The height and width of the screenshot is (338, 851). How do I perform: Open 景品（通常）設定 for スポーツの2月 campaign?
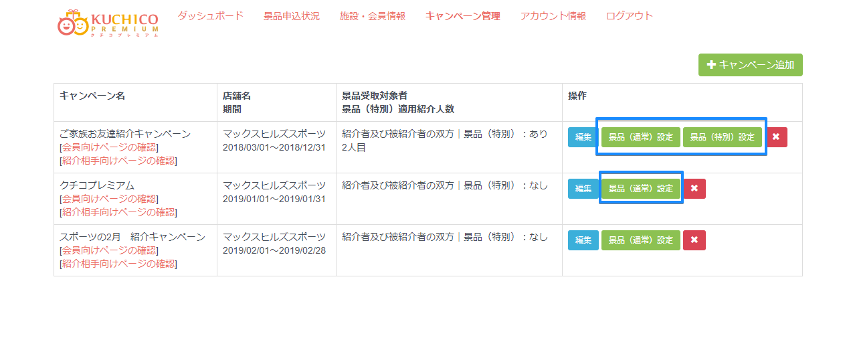[640, 240]
